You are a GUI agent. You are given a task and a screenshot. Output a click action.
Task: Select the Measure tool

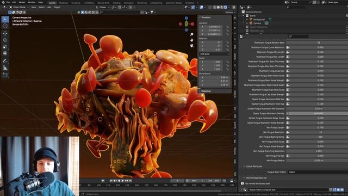(5, 68)
